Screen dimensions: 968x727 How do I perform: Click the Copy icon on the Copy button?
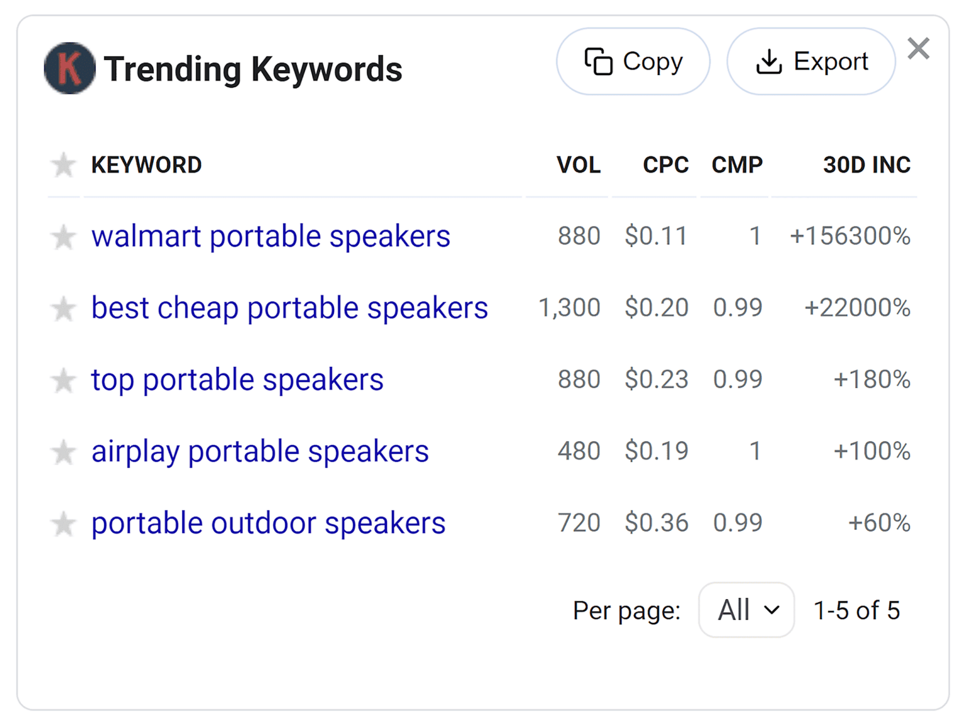[x=600, y=61]
